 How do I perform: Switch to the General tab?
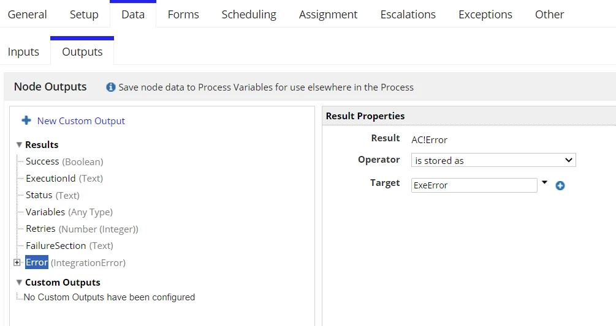tap(27, 15)
